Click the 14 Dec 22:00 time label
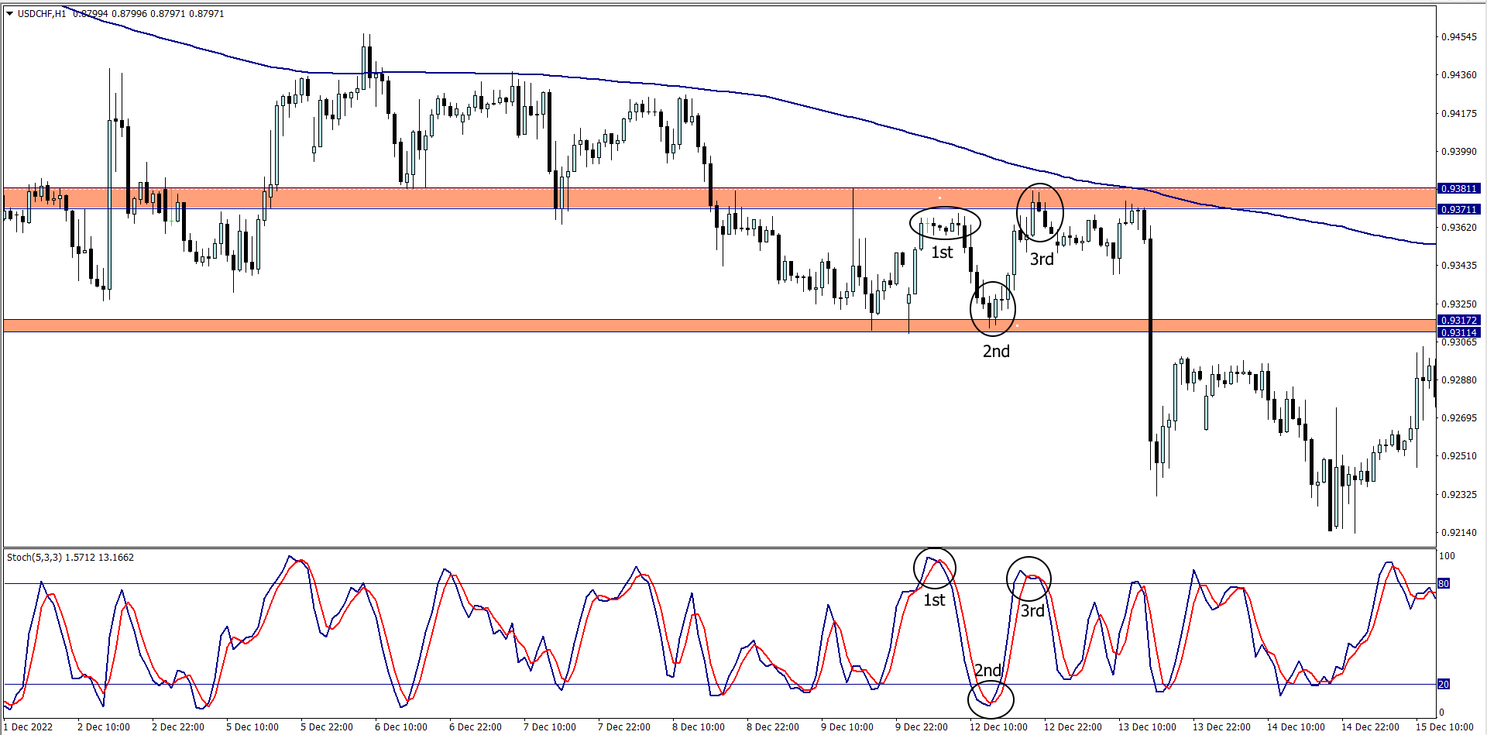This screenshot has height=735, width=1487. pos(1371,727)
